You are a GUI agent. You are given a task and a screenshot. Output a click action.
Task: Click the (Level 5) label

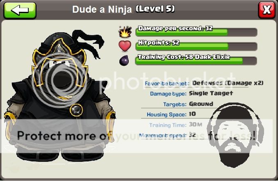pyautogui.click(x=155, y=9)
